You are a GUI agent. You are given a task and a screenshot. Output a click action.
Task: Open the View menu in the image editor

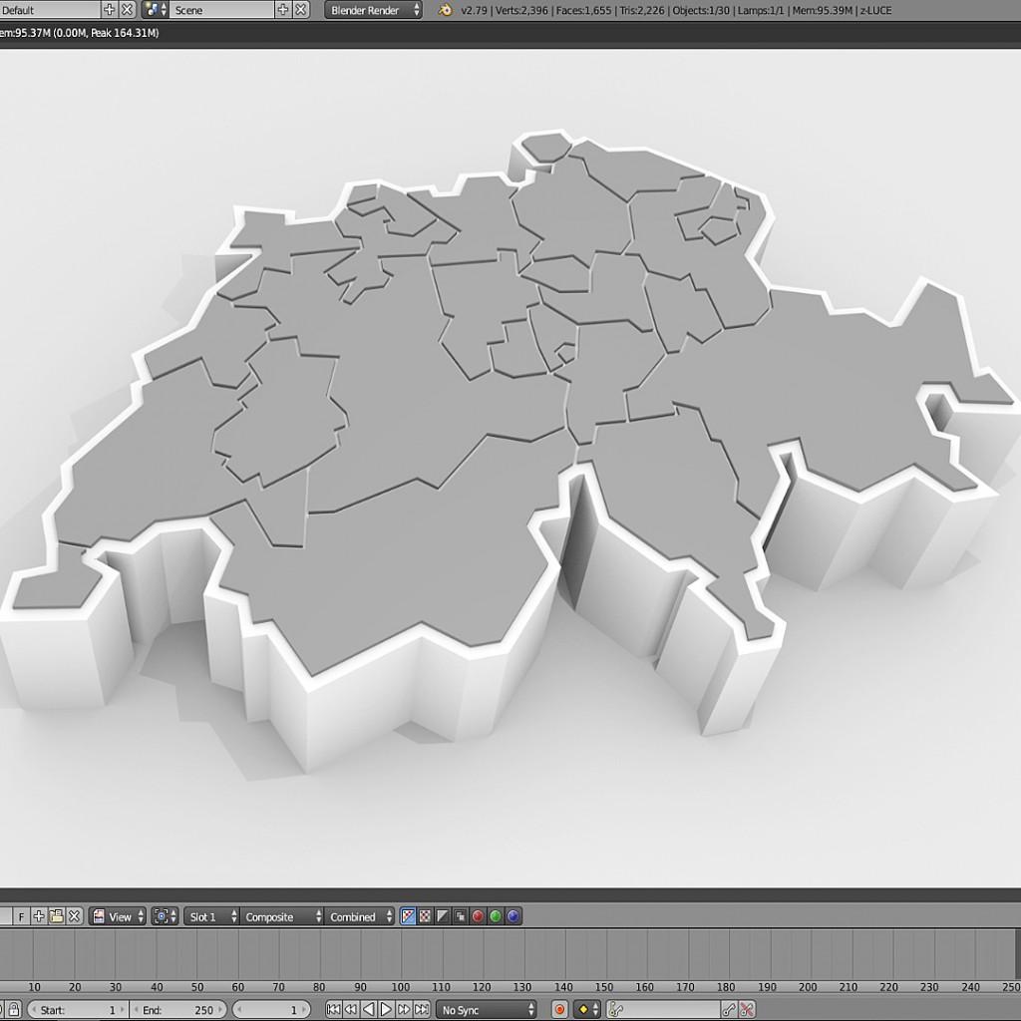point(120,916)
